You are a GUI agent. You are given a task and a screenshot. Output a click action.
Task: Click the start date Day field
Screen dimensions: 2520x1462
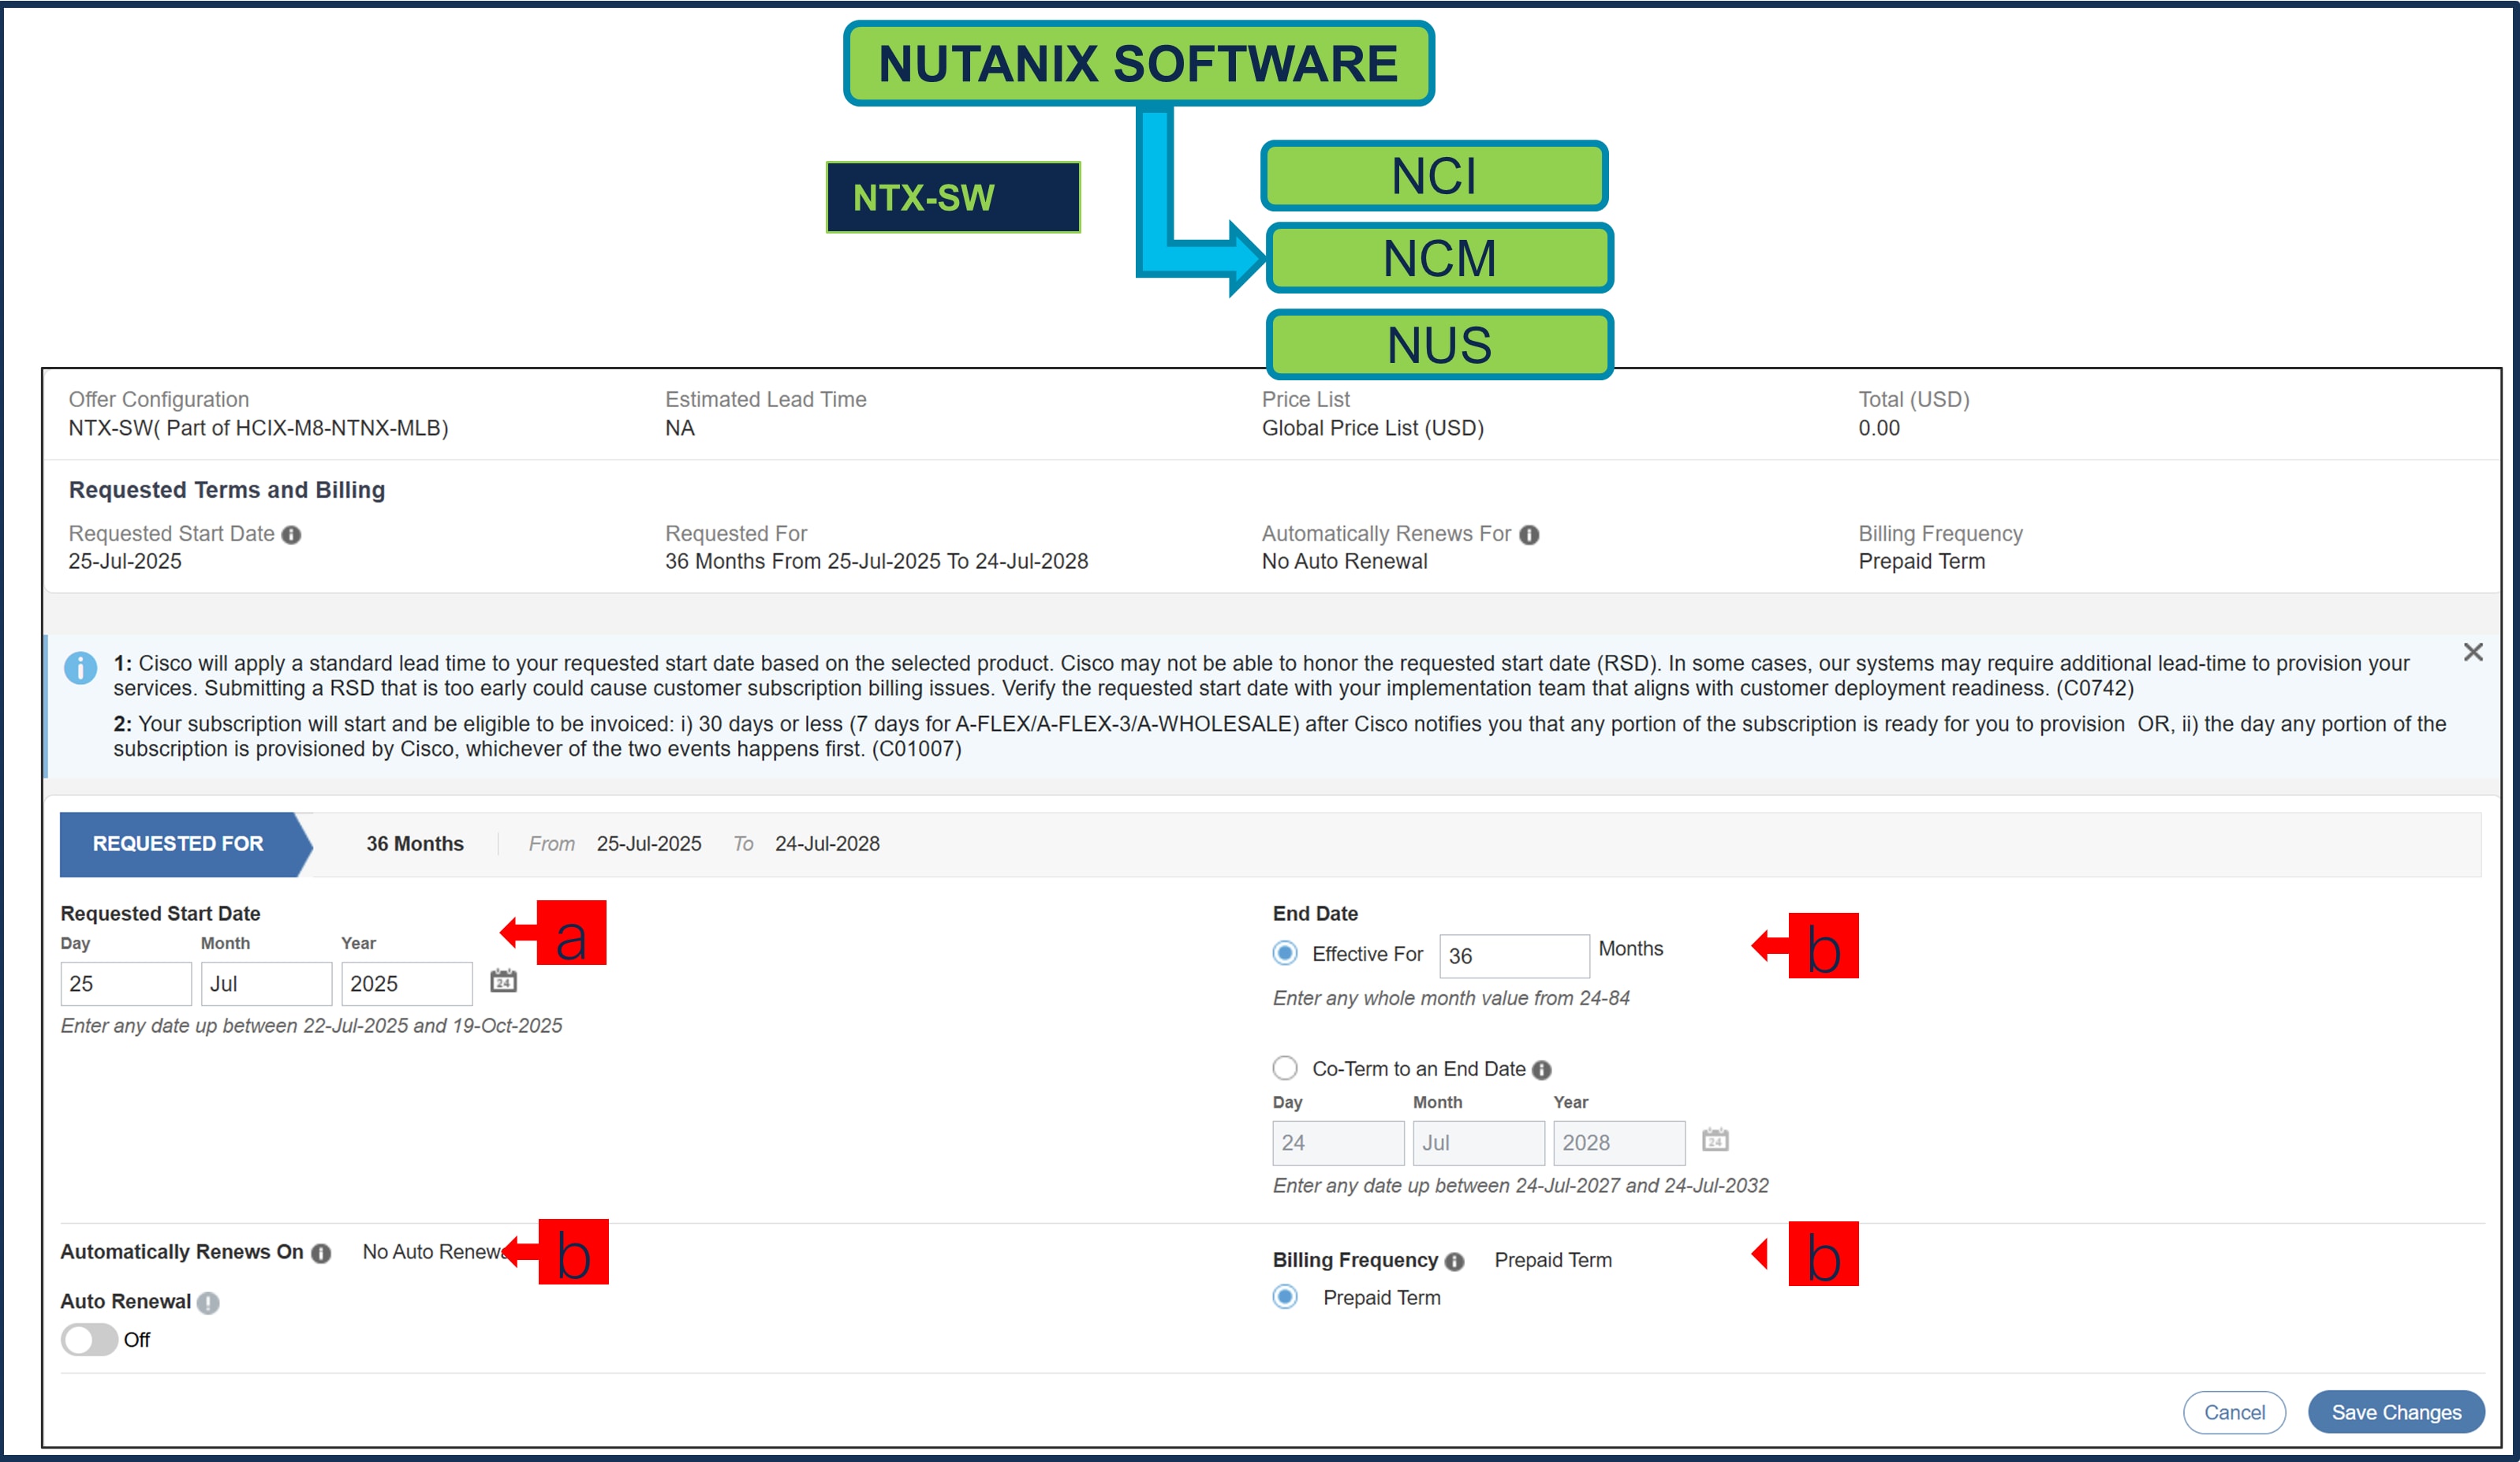pyautogui.click(x=126, y=984)
